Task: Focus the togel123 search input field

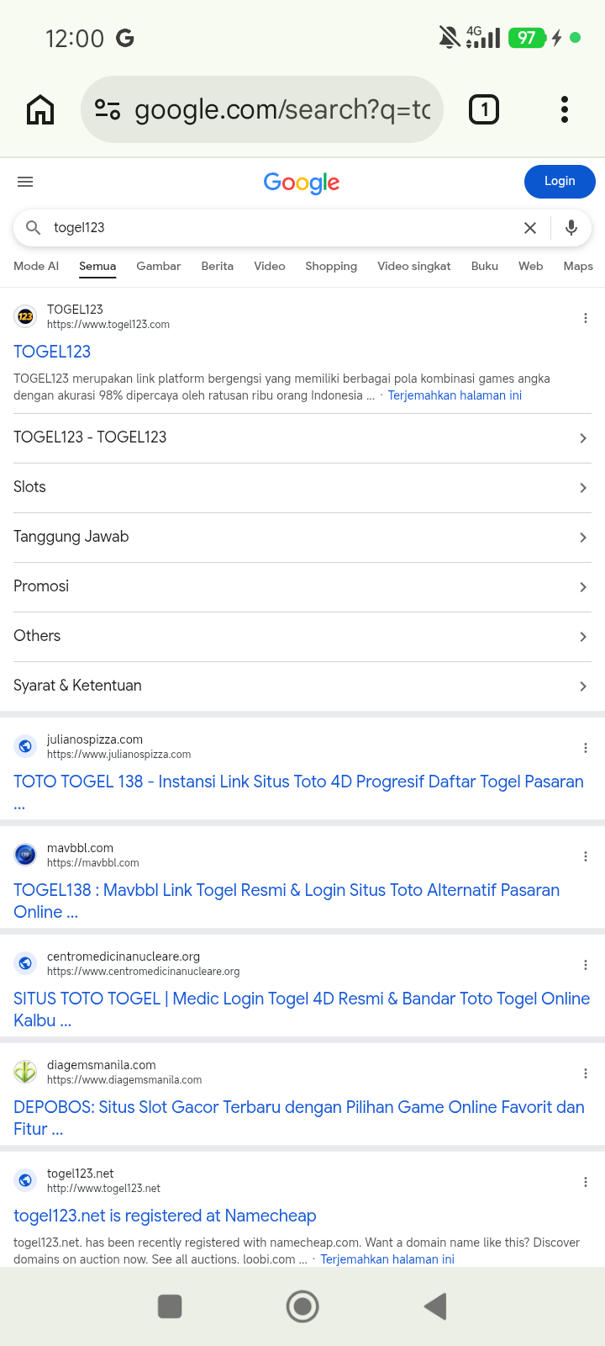Action: 281,228
